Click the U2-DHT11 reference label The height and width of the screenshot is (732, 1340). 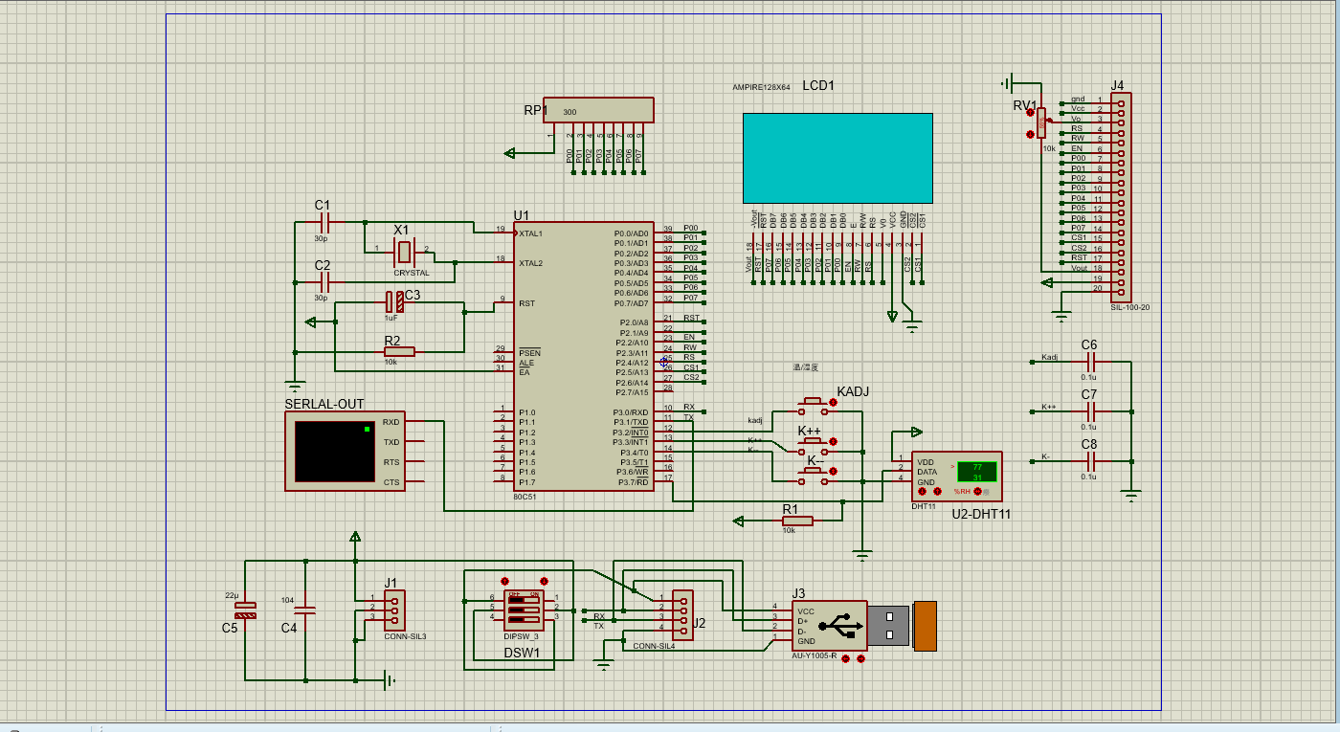click(981, 514)
